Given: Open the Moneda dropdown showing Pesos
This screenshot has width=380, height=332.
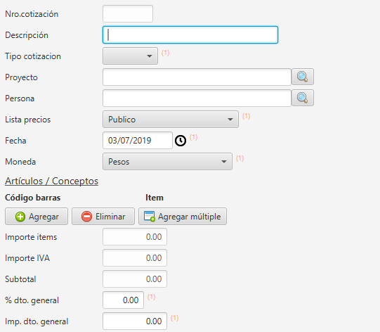Looking at the screenshot, I should (167, 162).
